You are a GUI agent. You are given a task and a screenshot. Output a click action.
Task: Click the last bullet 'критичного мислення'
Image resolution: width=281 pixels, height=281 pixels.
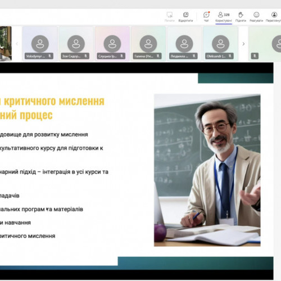point(28,236)
